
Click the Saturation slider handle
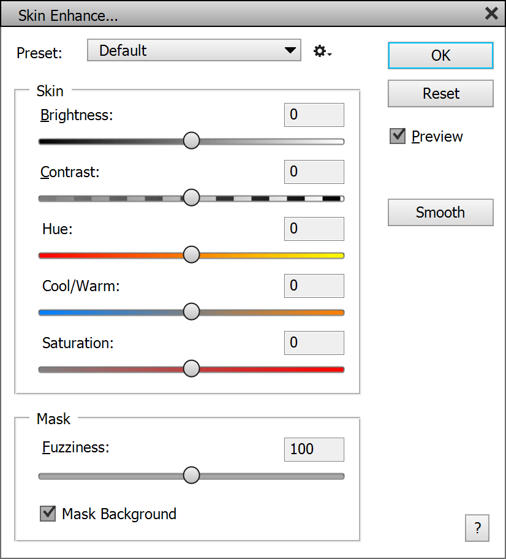pyautogui.click(x=192, y=368)
